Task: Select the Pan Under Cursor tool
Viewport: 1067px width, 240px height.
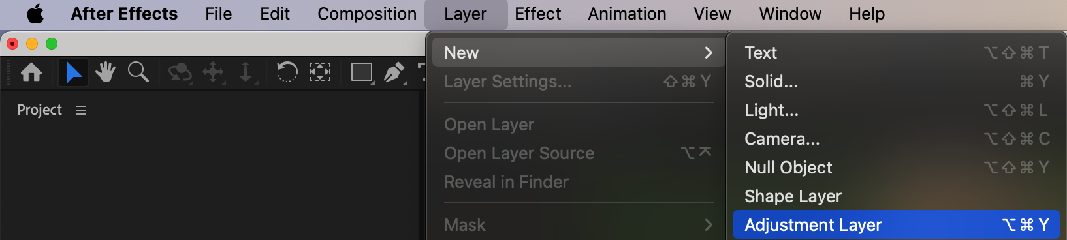Action: coord(214,72)
